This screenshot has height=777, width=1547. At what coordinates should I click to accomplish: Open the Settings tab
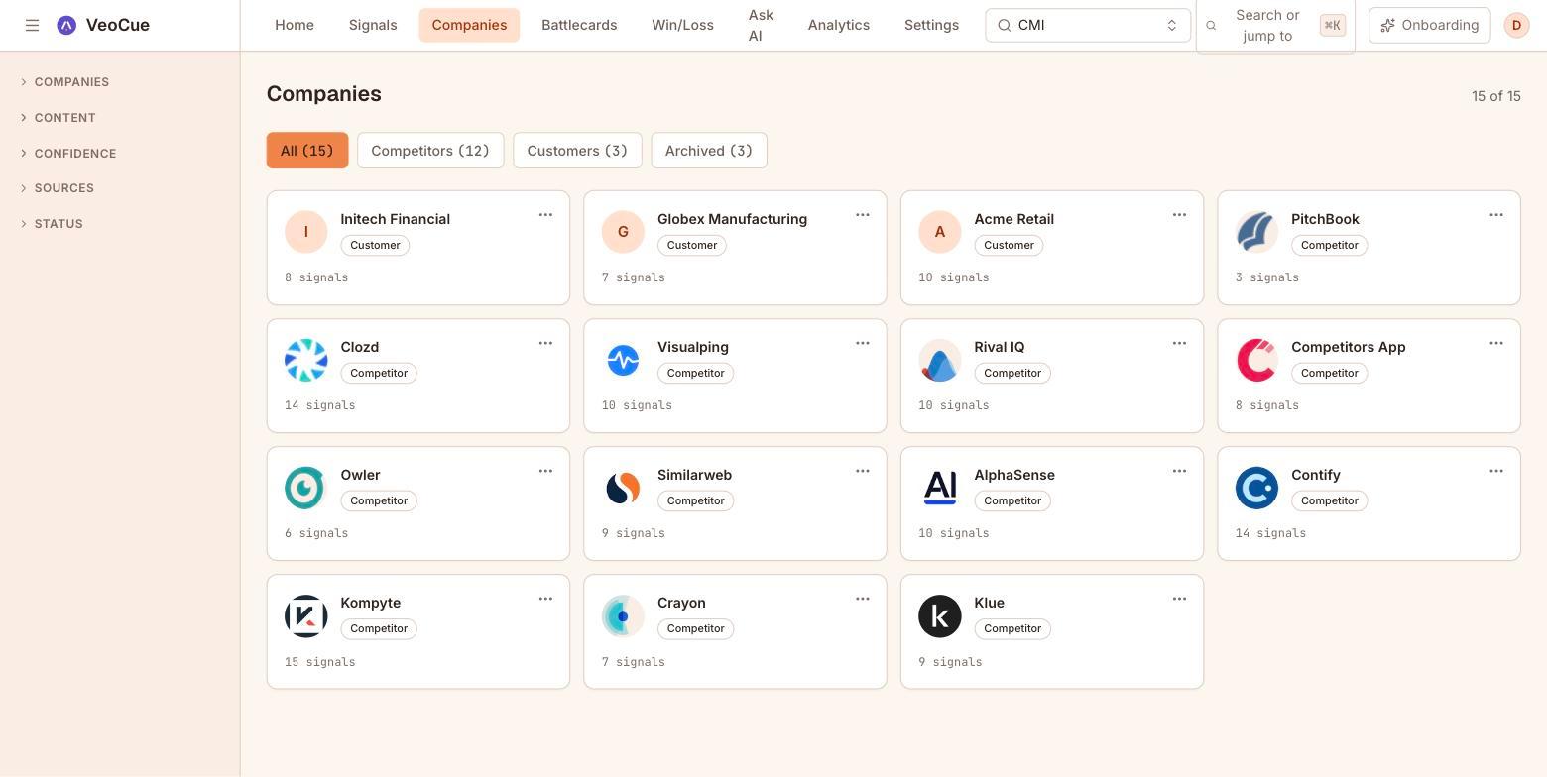click(x=931, y=25)
